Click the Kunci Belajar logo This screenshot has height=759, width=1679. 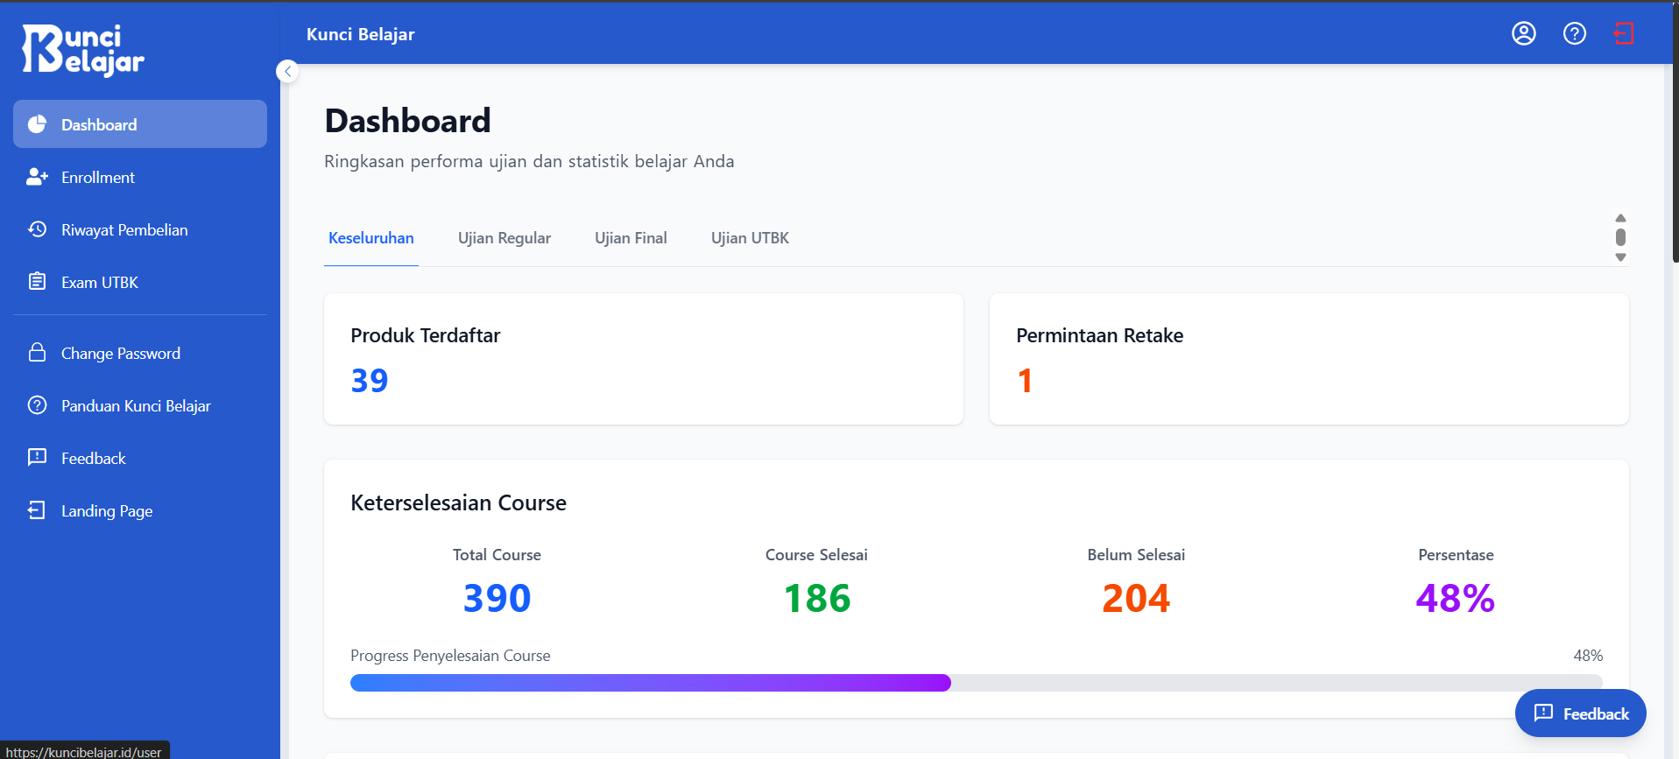point(83,50)
